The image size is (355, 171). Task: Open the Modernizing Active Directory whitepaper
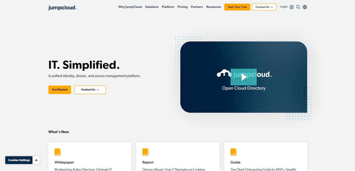[x=83, y=169]
